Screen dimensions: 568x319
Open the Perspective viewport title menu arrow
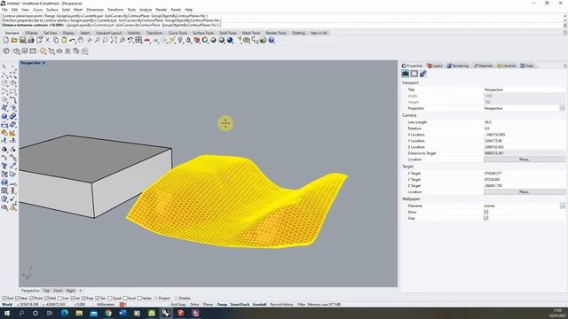click(x=44, y=63)
